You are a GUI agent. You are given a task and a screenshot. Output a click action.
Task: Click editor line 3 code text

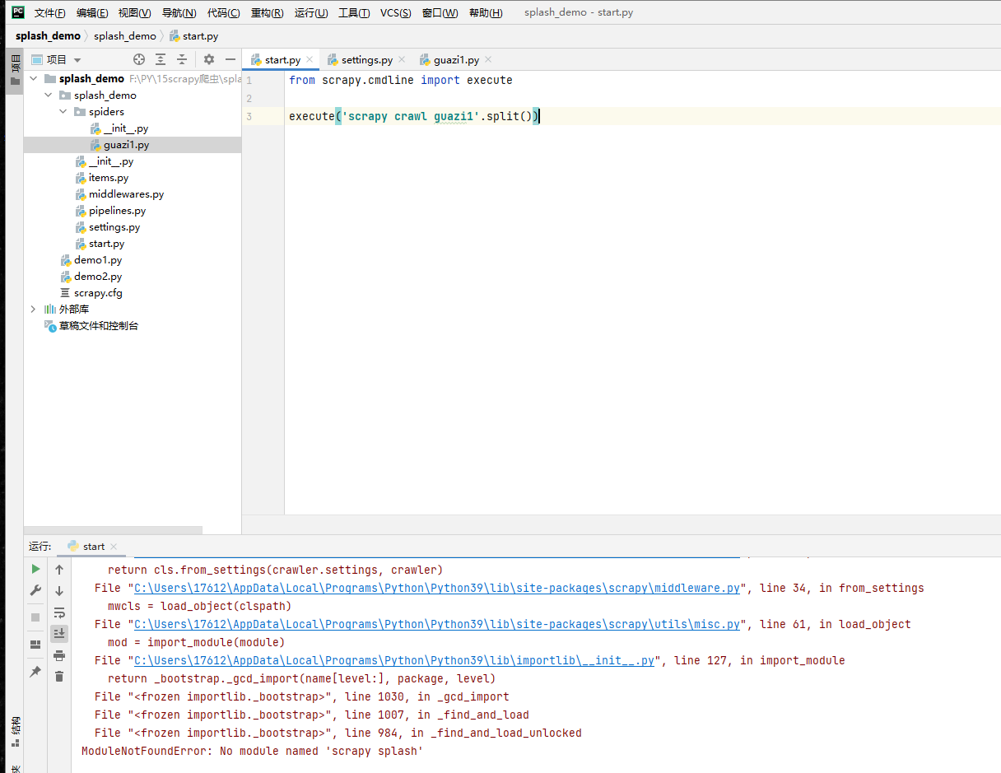[414, 116]
